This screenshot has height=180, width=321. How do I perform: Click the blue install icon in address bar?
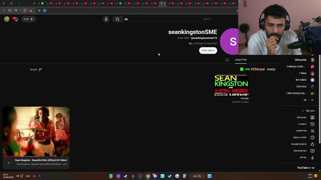[45, 10]
